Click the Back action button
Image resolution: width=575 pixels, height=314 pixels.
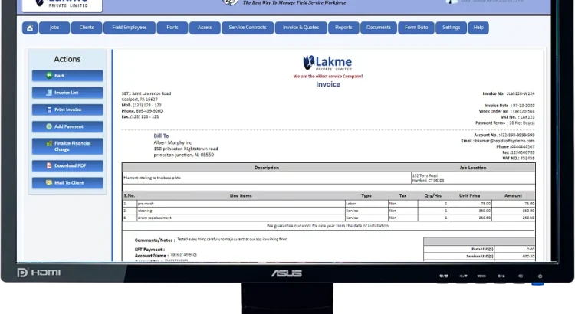pyautogui.click(x=67, y=76)
